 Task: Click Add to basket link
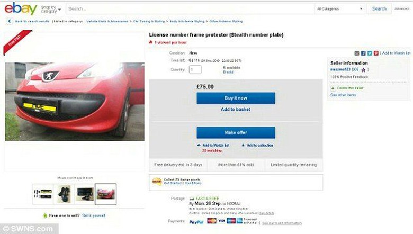[236, 110]
